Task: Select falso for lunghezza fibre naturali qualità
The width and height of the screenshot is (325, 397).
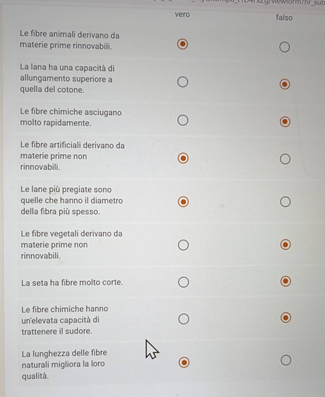Action: point(286,360)
